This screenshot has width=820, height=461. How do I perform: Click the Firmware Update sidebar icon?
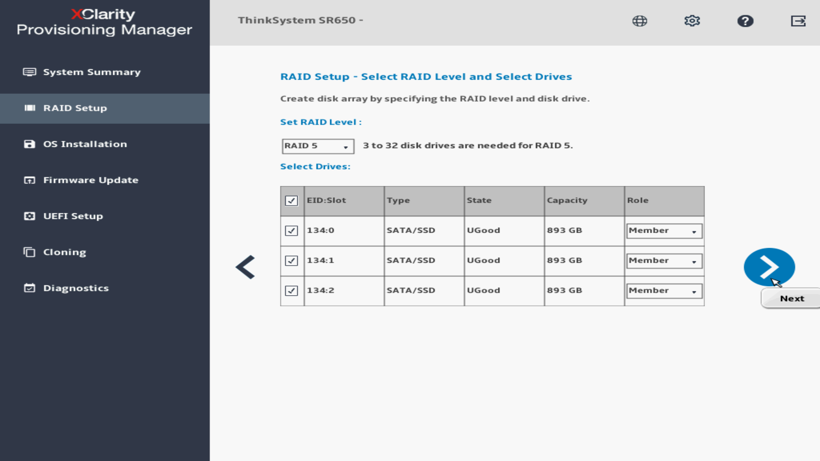(29, 180)
